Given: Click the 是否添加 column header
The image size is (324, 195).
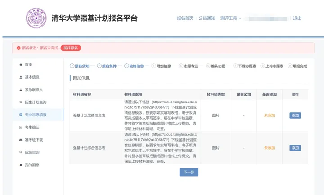Looking at the screenshot, I should [x=270, y=94].
